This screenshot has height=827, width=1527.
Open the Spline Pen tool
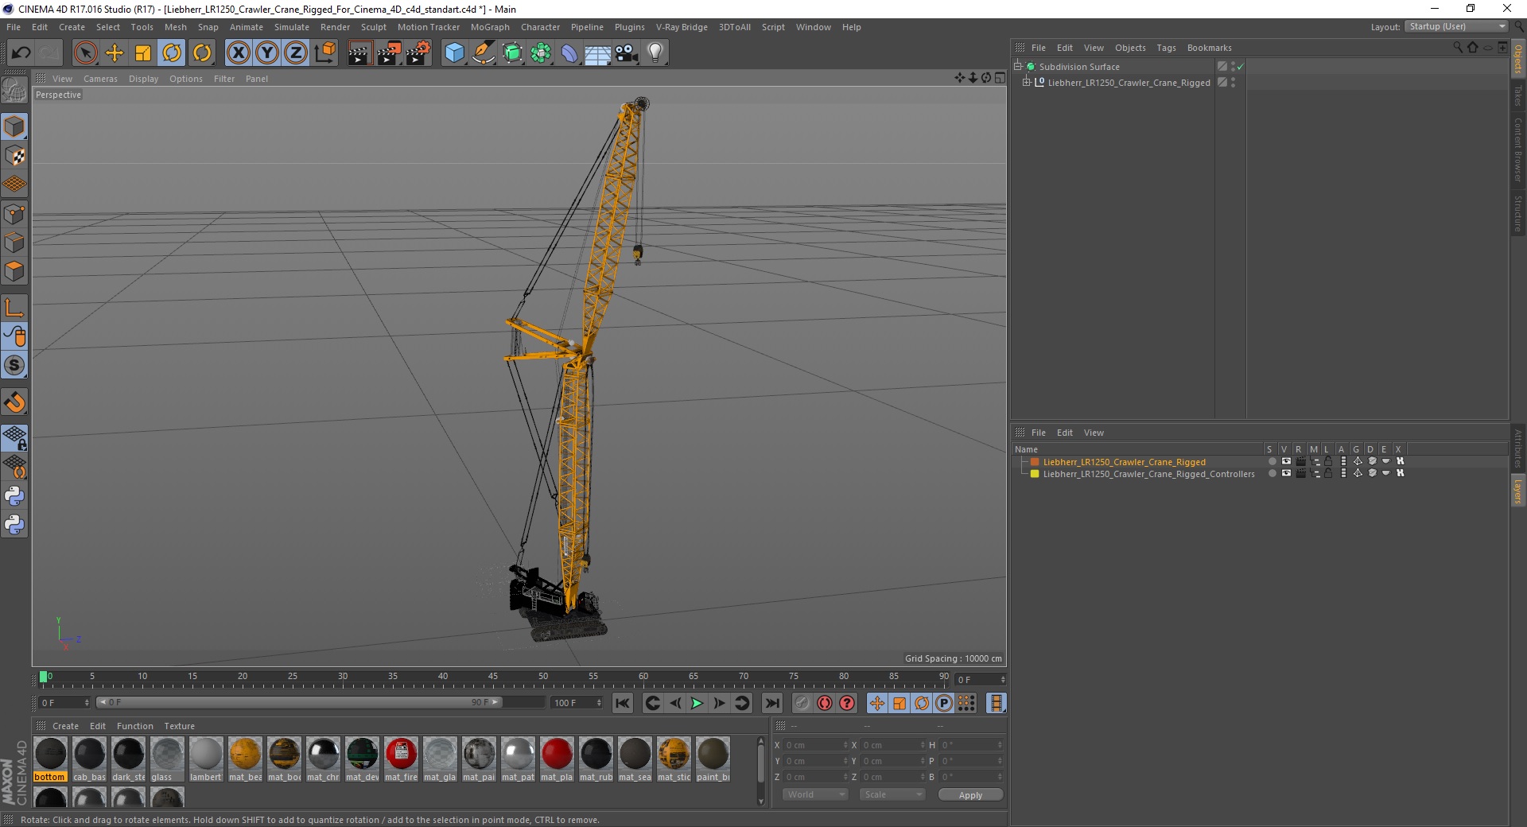pyautogui.click(x=484, y=53)
